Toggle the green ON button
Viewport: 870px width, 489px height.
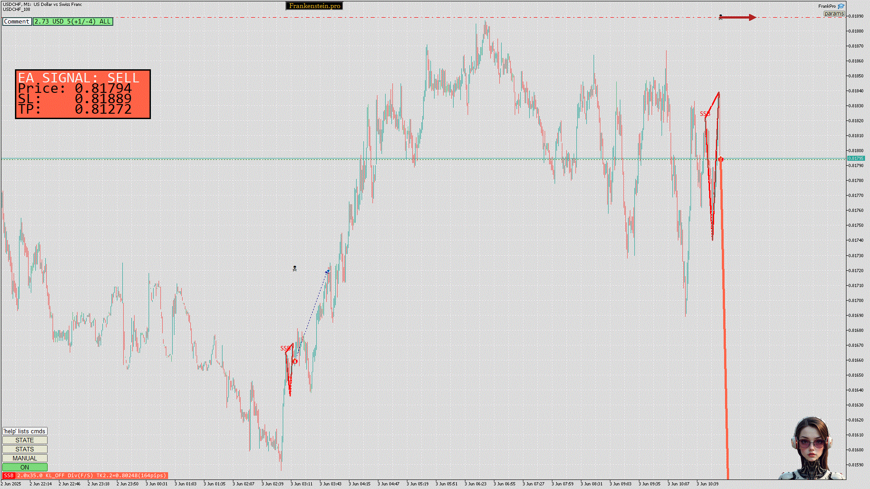tap(25, 467)
